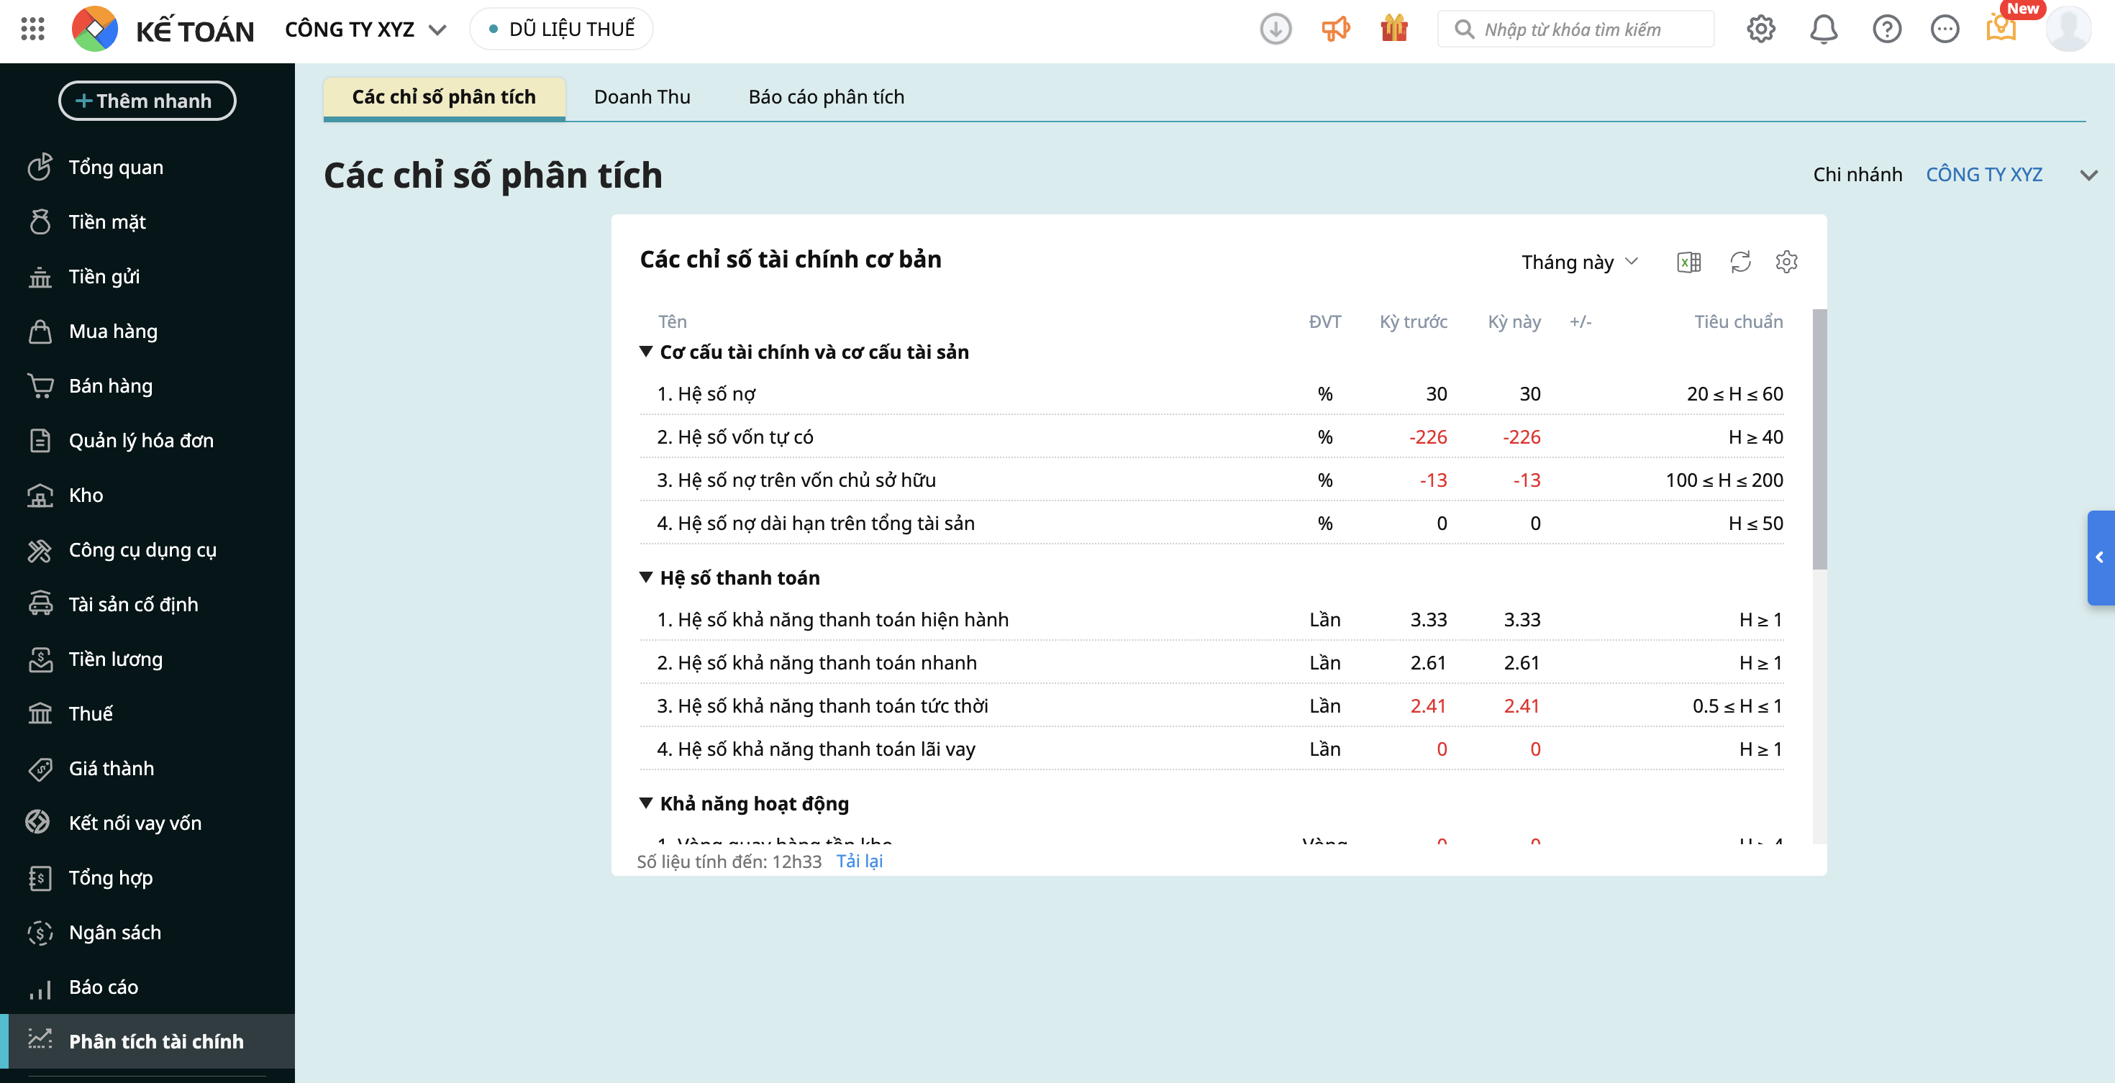Expand the blue side panel arrow
Viewport: 2115px width, 1083px height.
[x=2100, y=558]
